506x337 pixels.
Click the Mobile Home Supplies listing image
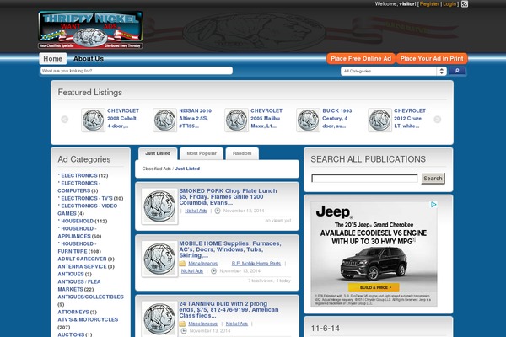159,259
